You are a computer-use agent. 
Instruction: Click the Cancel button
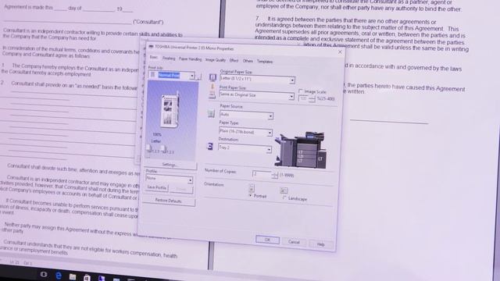tap(294, 242)
